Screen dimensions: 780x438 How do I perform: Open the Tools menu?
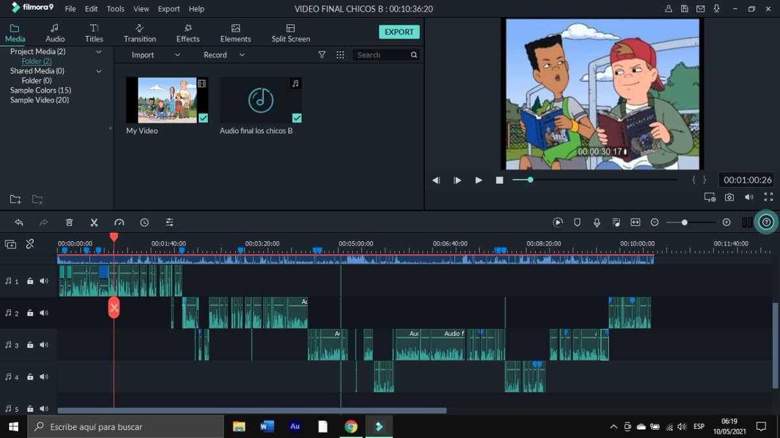tap(116, 9)
